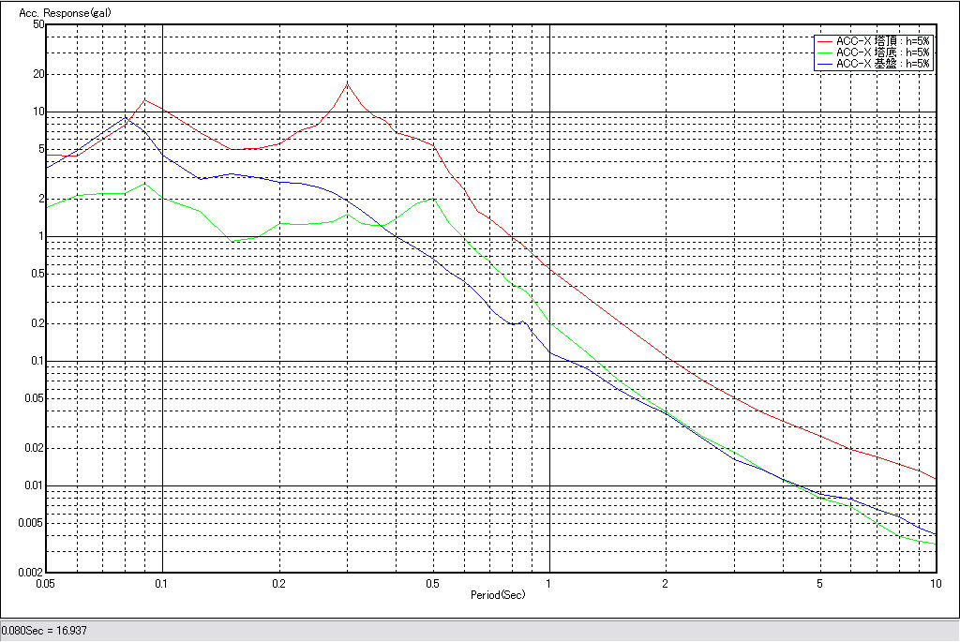Click the 2 label on the period axis

(666, 583)
